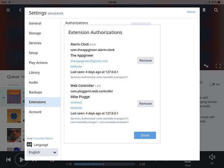Open Account settings tab
This screenshot has width=224, height=168.
click(43, 112)
